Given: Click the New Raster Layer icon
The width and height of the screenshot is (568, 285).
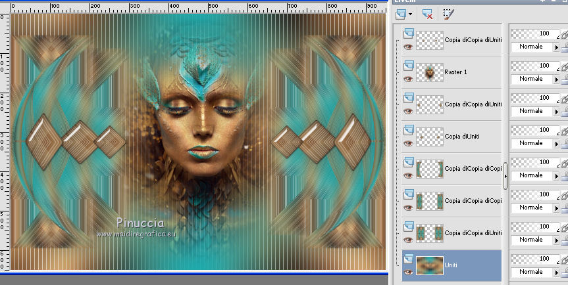Looking at the screenshot, I should (x=401, y=14).
